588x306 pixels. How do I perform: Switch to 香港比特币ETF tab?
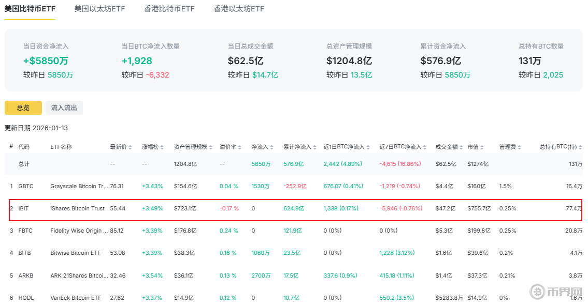tap(169, 9)
